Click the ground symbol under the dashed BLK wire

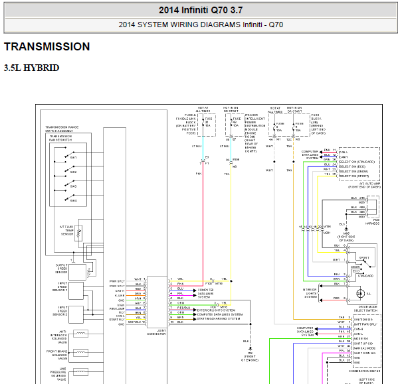click(250, 349)
